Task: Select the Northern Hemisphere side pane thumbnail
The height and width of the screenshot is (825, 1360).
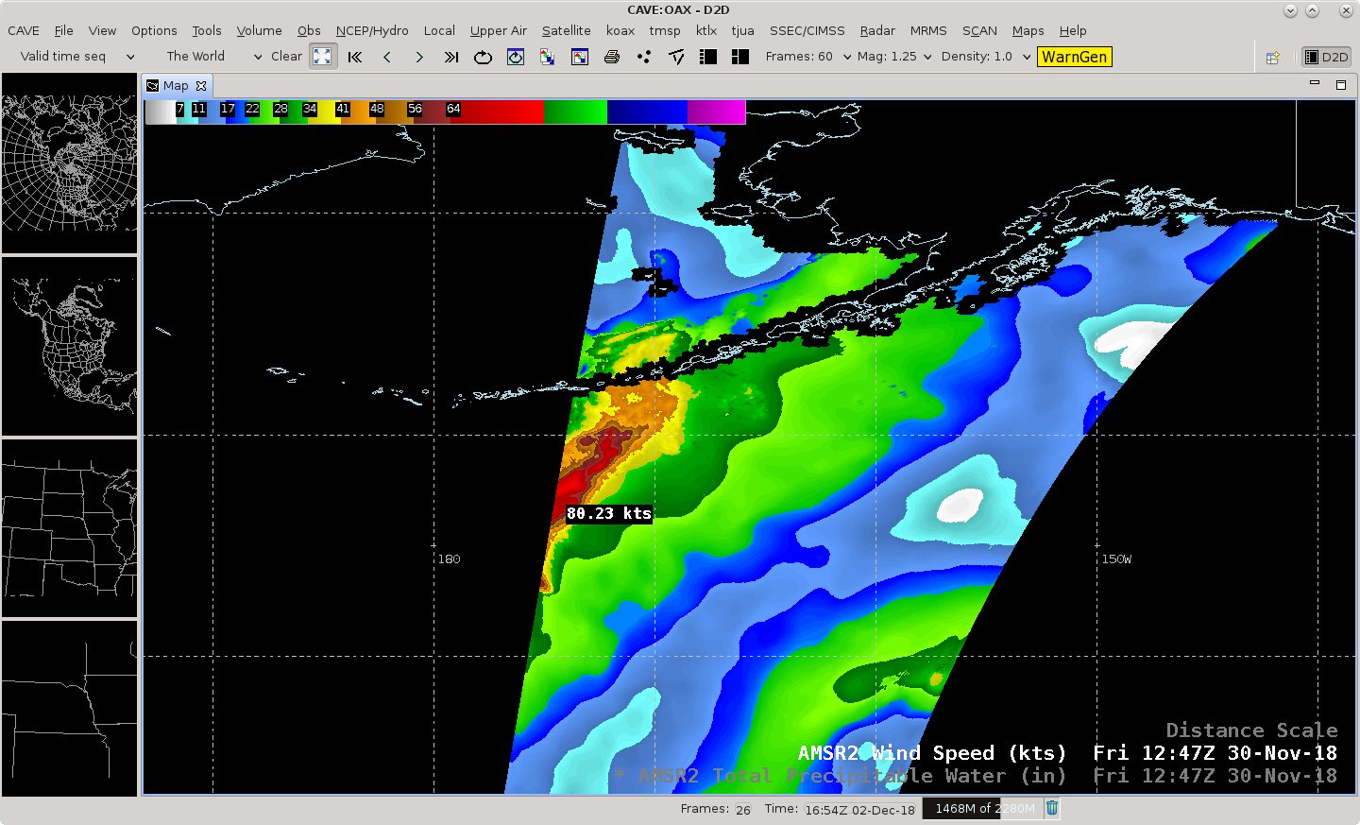Action: coord(69,163)
